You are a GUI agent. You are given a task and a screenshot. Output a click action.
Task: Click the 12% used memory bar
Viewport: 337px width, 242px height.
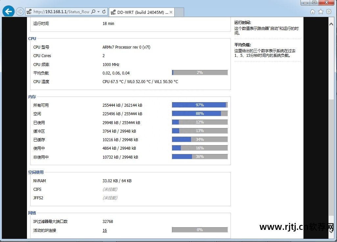pos(200,122)
